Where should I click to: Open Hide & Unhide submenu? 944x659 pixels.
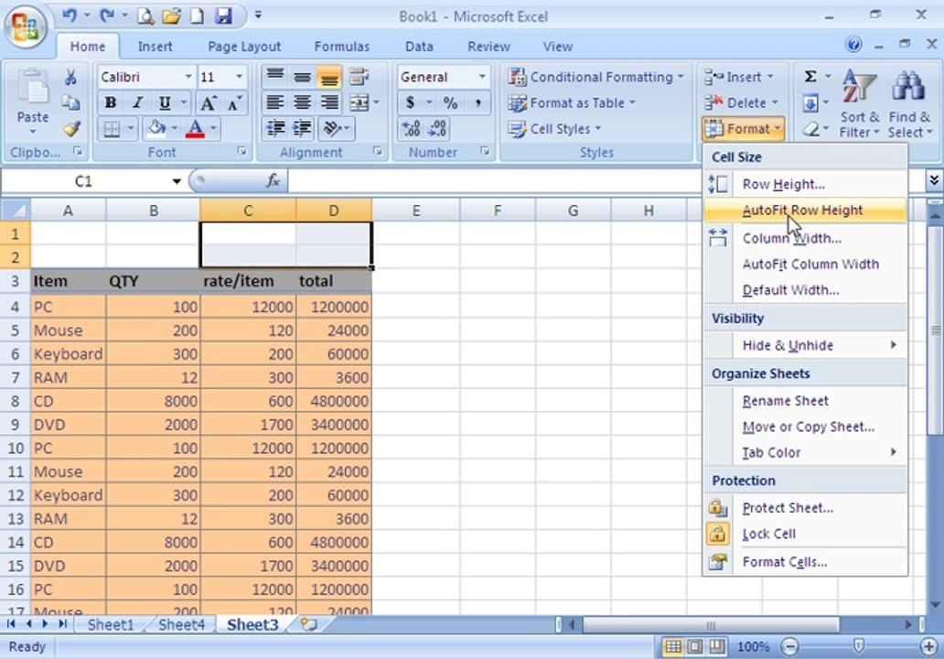tap(804, 345)
